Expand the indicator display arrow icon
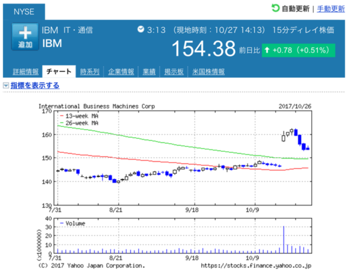The image size is (351, 273). click(6, 86)
